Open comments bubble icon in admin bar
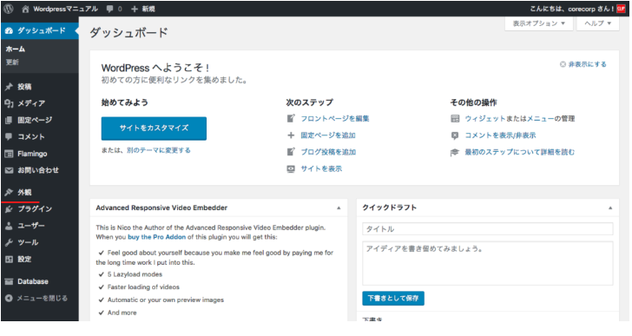 110,9
